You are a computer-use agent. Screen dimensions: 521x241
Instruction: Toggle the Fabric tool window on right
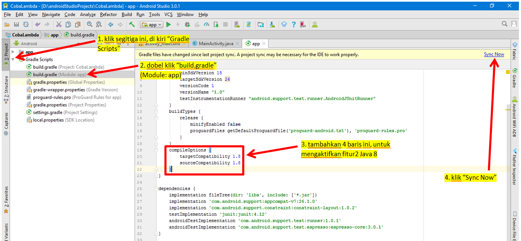point(514,51)
